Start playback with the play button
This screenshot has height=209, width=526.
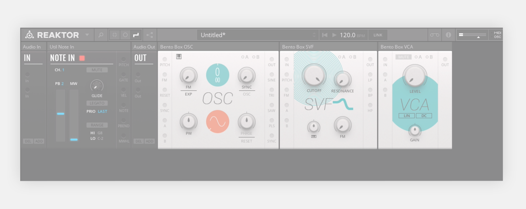334,35
